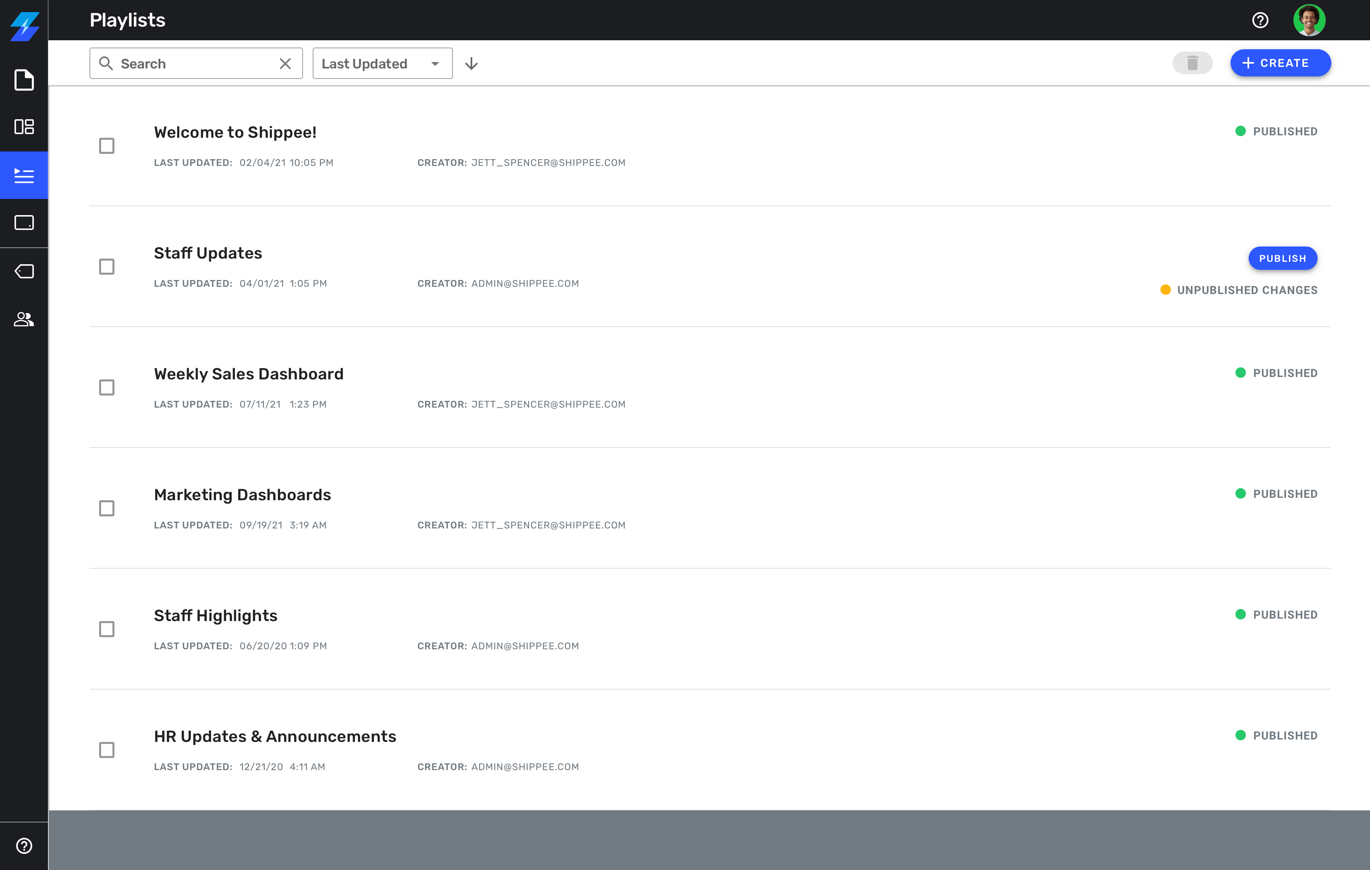Screen dimensions: 1370x870
Task: Click the Playlists sidebar icon
Action: [24, 175]
